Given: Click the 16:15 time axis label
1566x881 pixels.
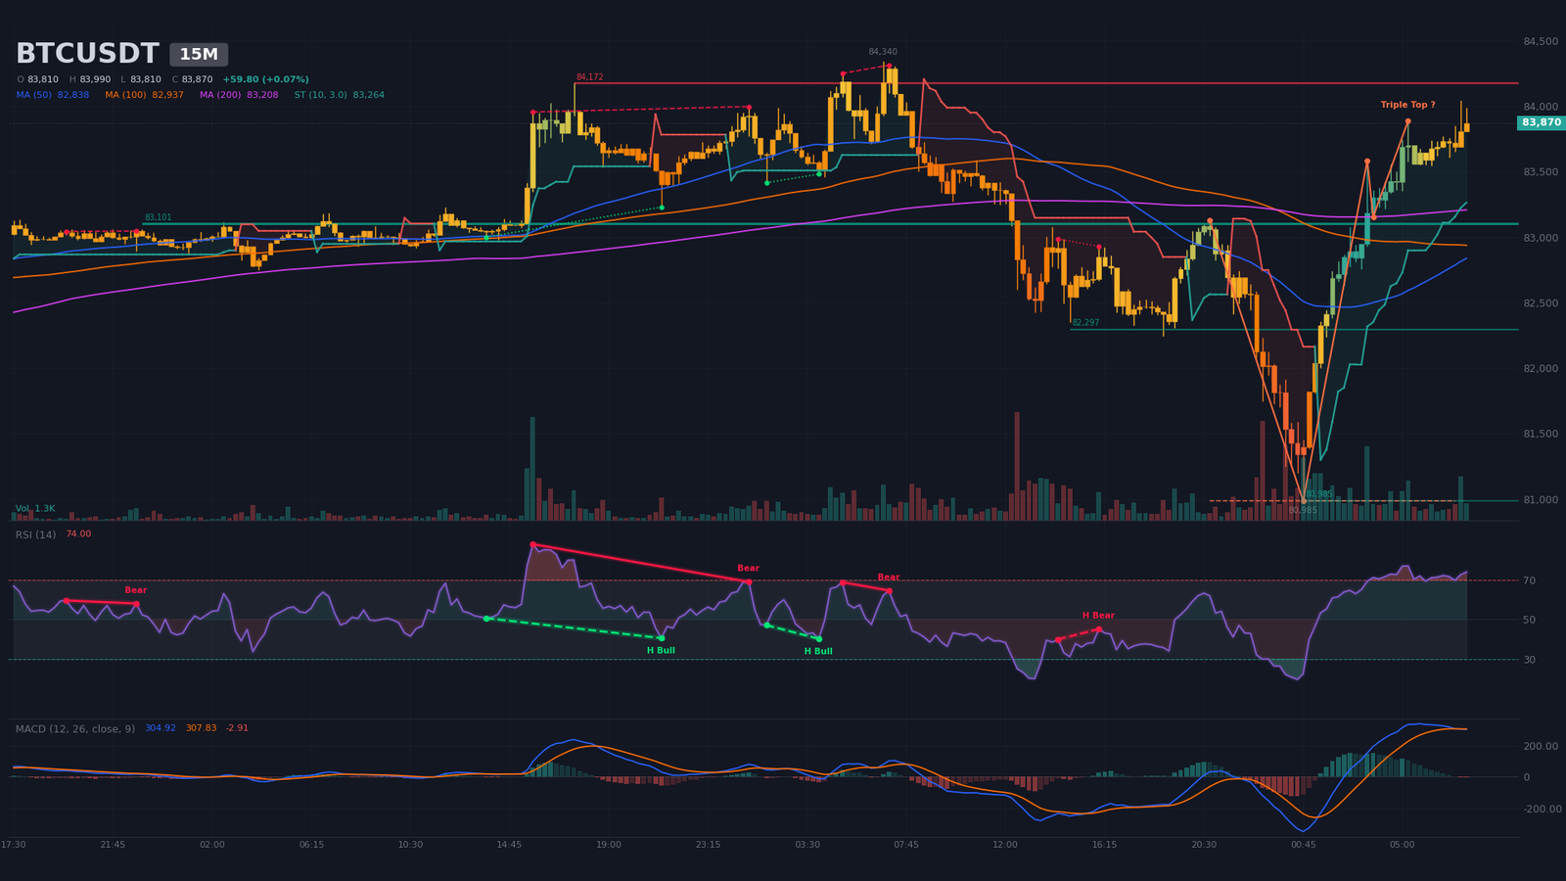Looking at the screenshot, I should [x=1105, y=845].
